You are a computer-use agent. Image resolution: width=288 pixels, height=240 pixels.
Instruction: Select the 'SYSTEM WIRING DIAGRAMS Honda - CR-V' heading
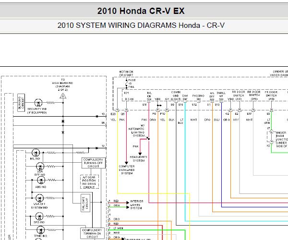150,25
